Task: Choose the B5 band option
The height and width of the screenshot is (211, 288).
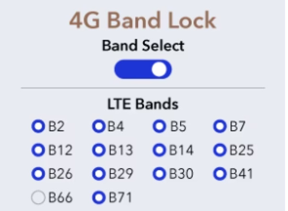Action: tap(159, 127)
